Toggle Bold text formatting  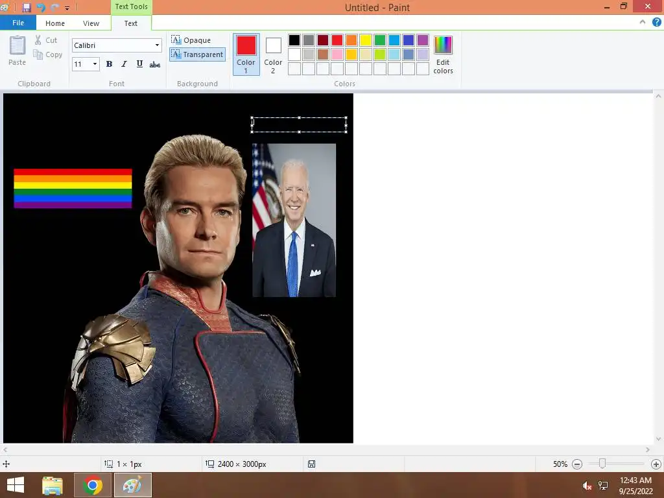[109, 64]
